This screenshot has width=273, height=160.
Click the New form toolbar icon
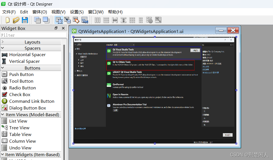pos(8,20)
